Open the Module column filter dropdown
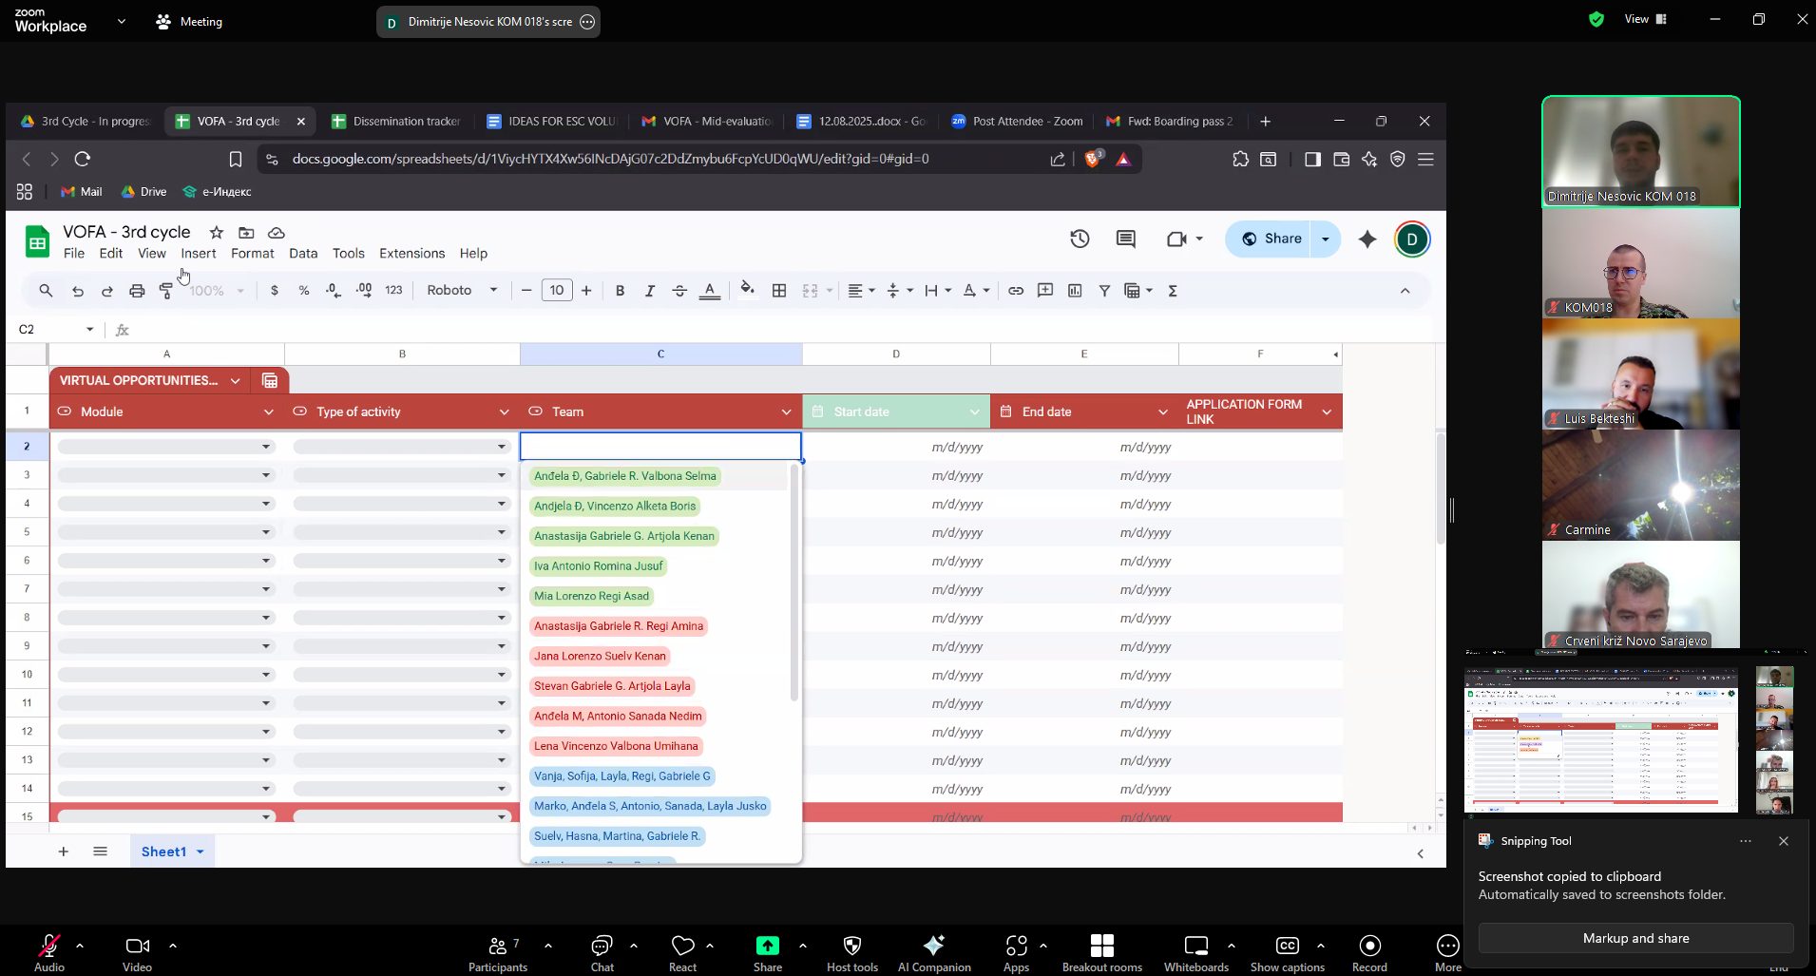The width and height of the screenshot is (1816, 976). tap(269, 411)
